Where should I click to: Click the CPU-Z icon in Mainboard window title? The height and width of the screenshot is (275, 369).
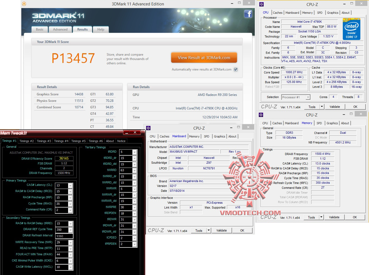click(x=148, y=128)
